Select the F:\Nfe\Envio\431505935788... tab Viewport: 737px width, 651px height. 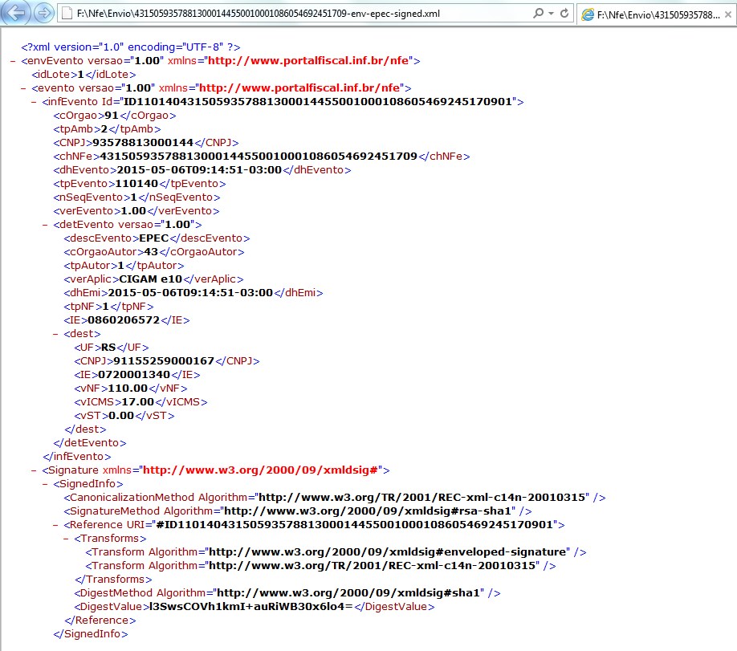pyautogui.click(x=658, y=14)
